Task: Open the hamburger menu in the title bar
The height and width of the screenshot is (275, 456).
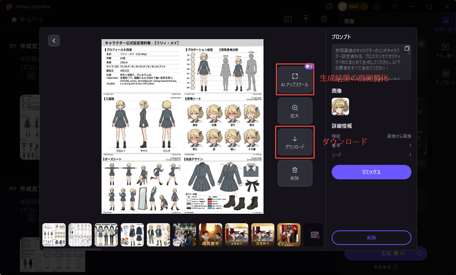Action: click(x=395, y=6)
